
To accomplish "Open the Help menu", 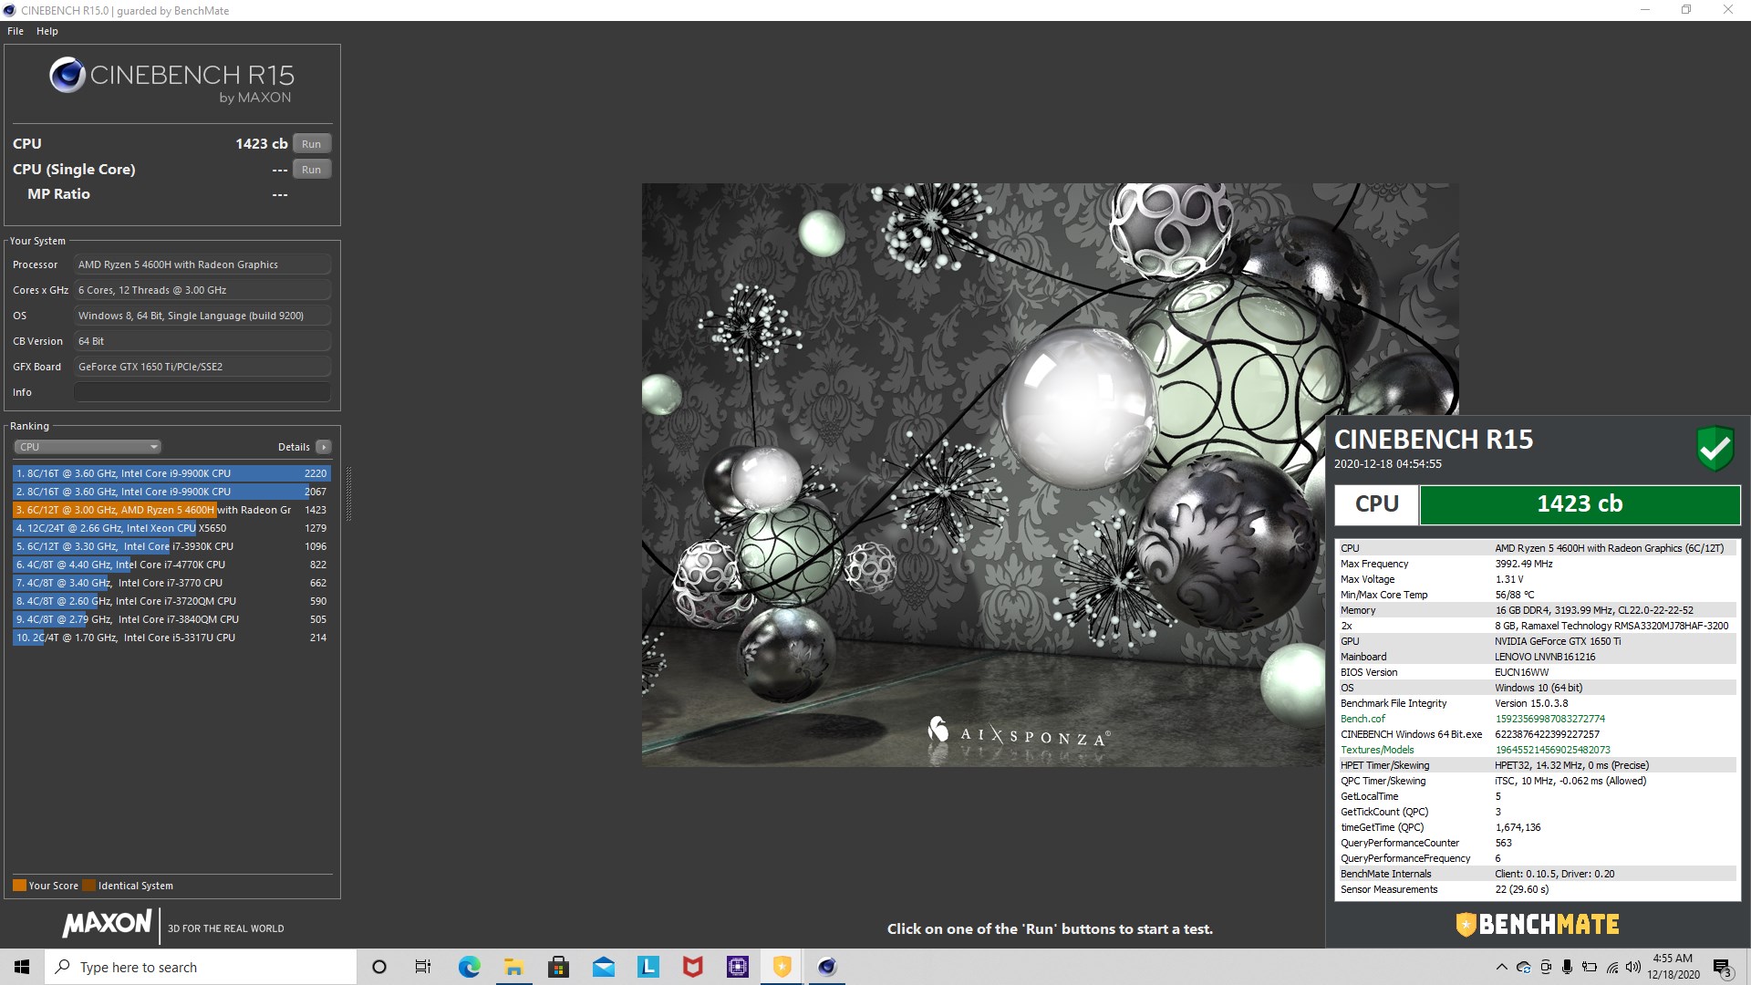I will 47,31.
